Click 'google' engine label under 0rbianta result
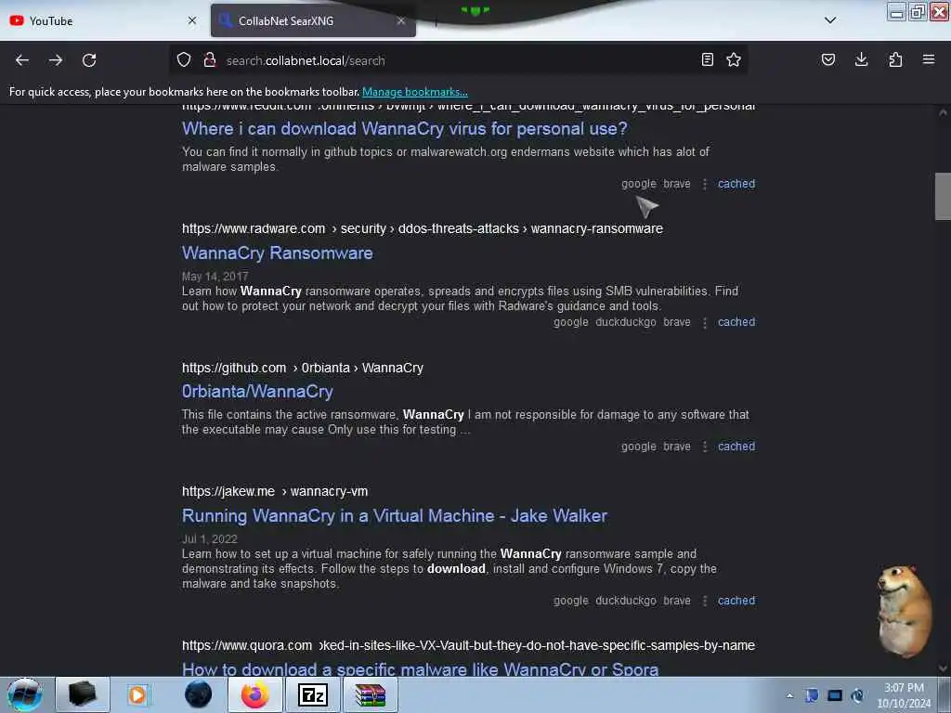Viewport: 951px width, 713px height. [638, 447]
